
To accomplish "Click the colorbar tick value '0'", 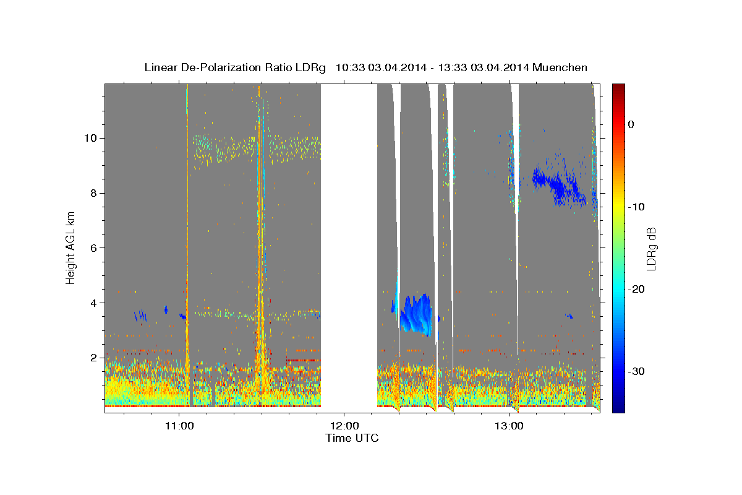I will pos(631,124).
